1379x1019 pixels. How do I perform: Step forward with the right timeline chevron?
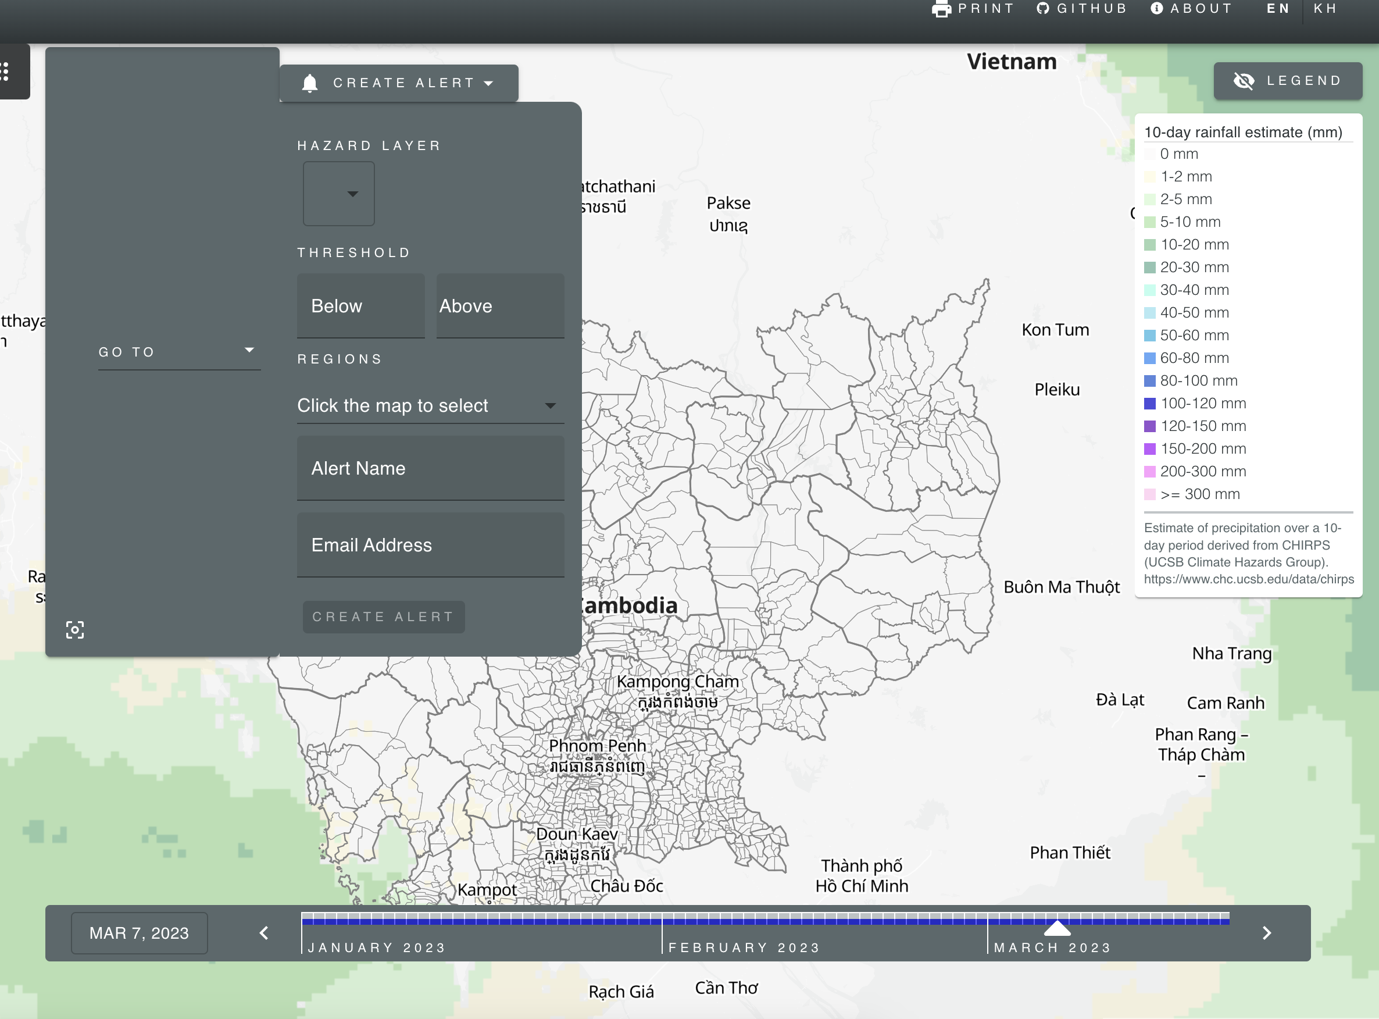pyautogui.click(x=1267, y=934)
